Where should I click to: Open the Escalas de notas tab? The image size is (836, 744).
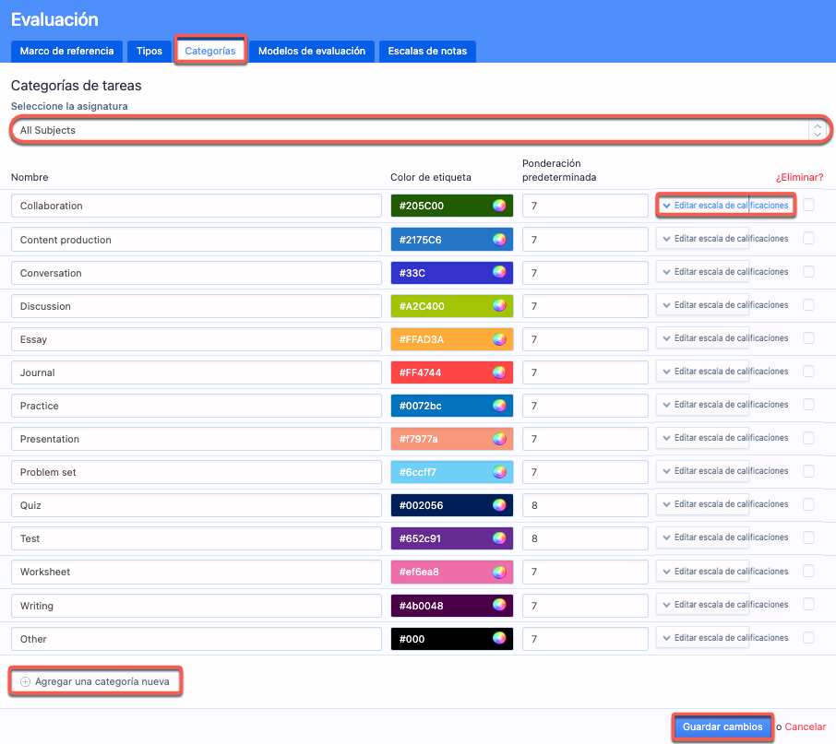[x=427, y=52]
